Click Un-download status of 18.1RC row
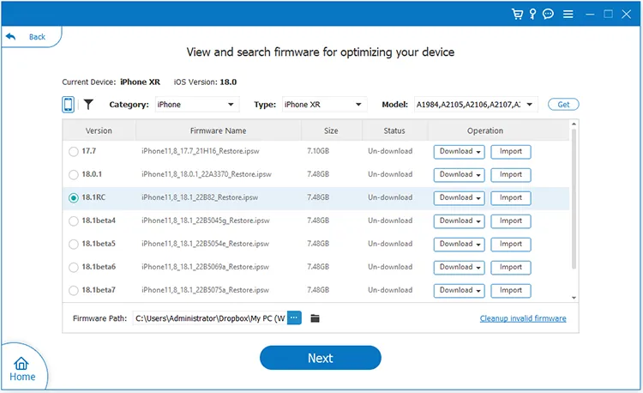Viewport: 643px width, 393px height. 390,197
